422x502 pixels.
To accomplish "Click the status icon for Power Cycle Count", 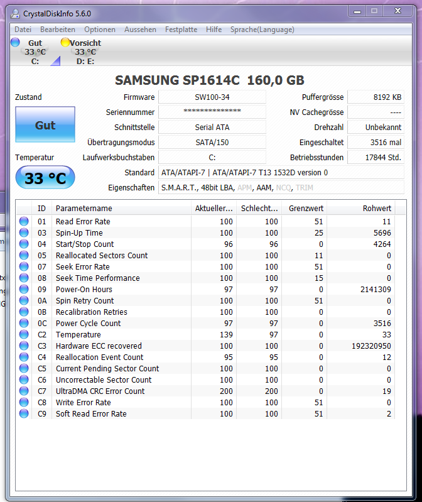I will (x=24, y=323).
